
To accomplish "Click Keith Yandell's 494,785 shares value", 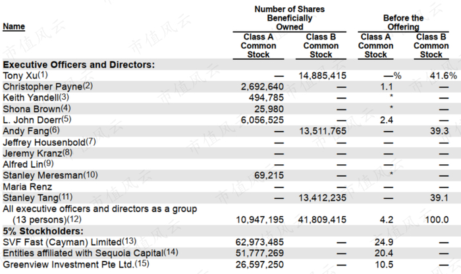I will tap(266, 97).
